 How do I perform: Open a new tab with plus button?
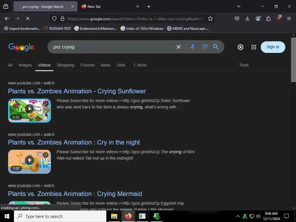149,7
